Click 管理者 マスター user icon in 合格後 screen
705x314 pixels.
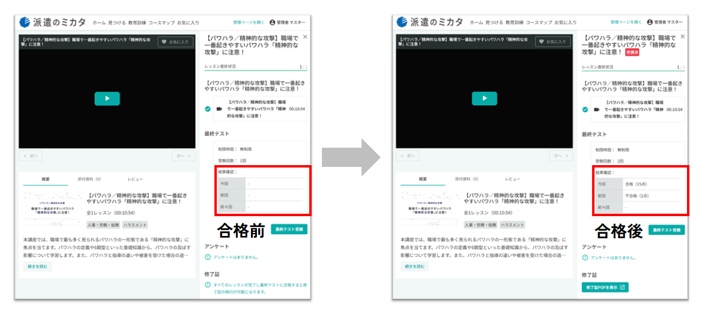click(x=650, y=22)
